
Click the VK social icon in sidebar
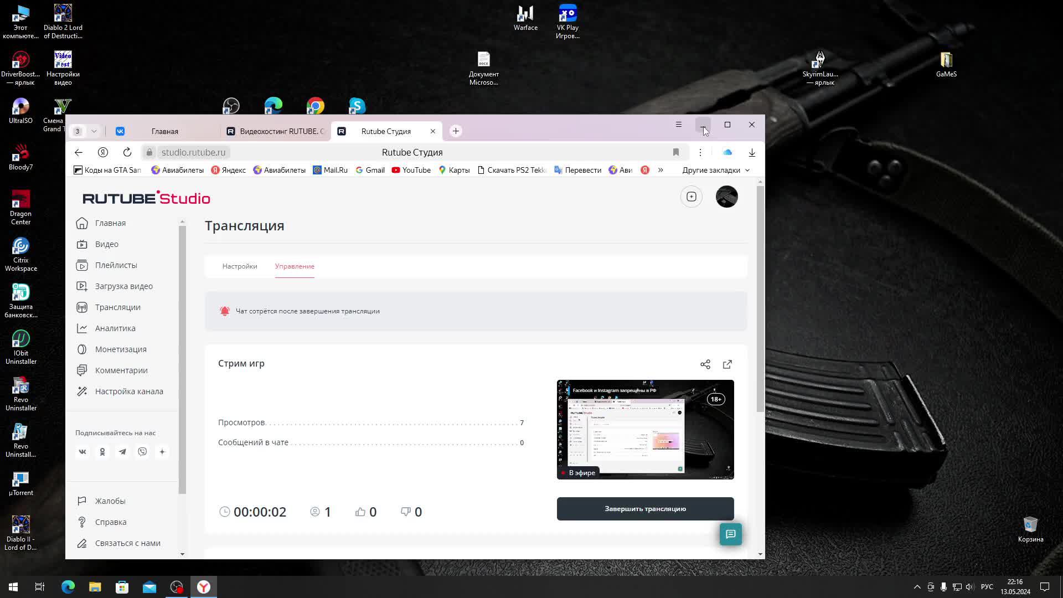coord(82,452)
